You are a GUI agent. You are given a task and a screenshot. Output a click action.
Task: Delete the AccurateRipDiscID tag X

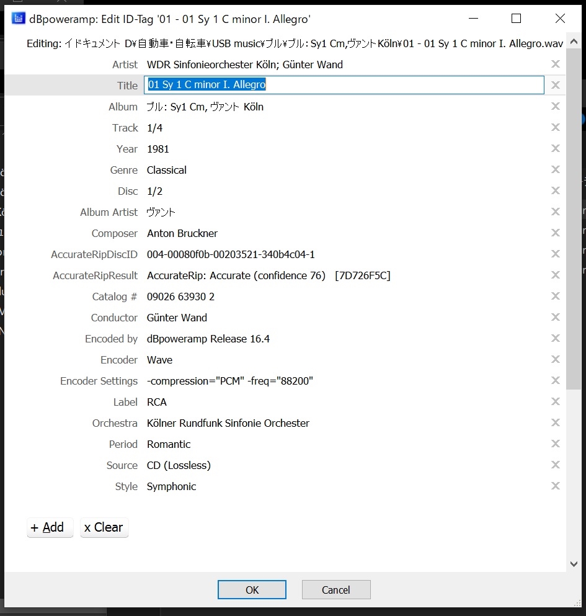[555, 254]
